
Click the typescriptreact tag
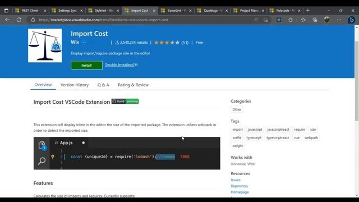click(x=278, y=137)
